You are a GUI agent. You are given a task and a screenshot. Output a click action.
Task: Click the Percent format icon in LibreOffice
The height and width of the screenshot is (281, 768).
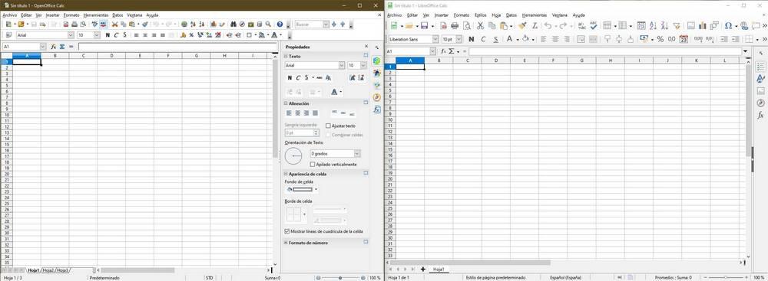coord(660,39)
